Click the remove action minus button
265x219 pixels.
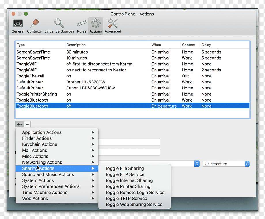27,124
